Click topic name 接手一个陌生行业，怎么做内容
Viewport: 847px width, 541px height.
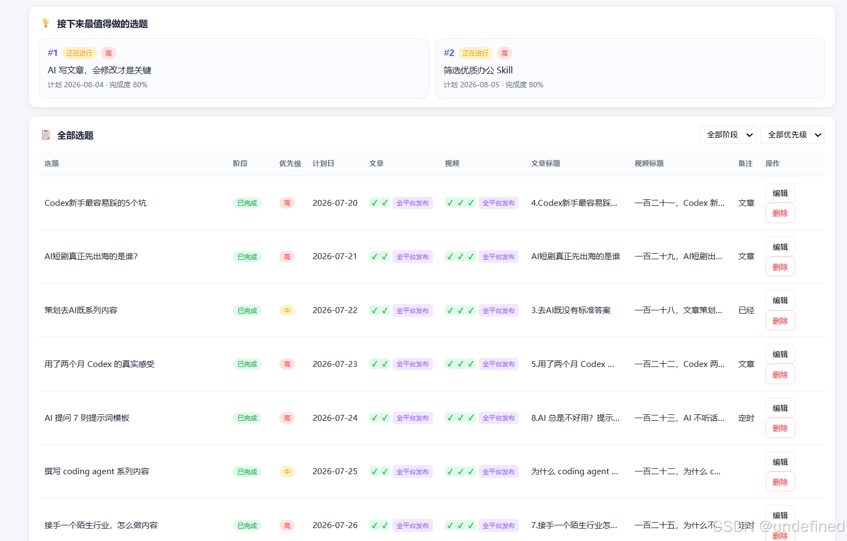point(101,525)
